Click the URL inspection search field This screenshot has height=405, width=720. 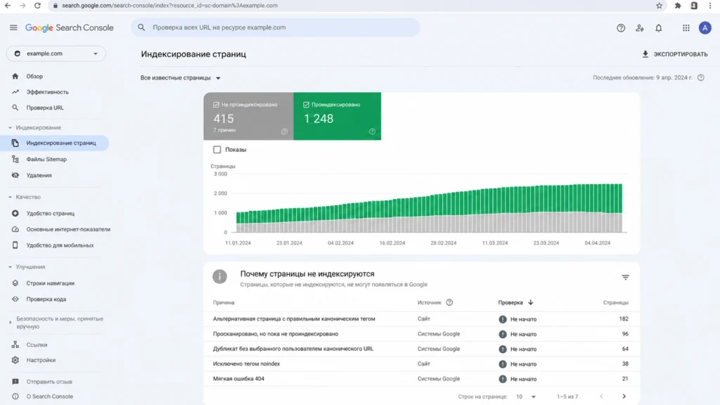click(x=276, y=27)
